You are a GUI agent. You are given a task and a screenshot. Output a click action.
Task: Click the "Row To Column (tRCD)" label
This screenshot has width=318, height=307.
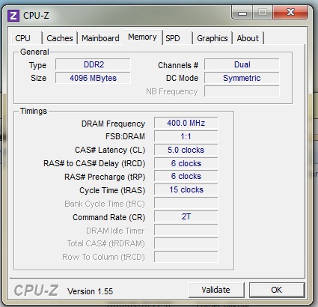click(x=103, y=257)
